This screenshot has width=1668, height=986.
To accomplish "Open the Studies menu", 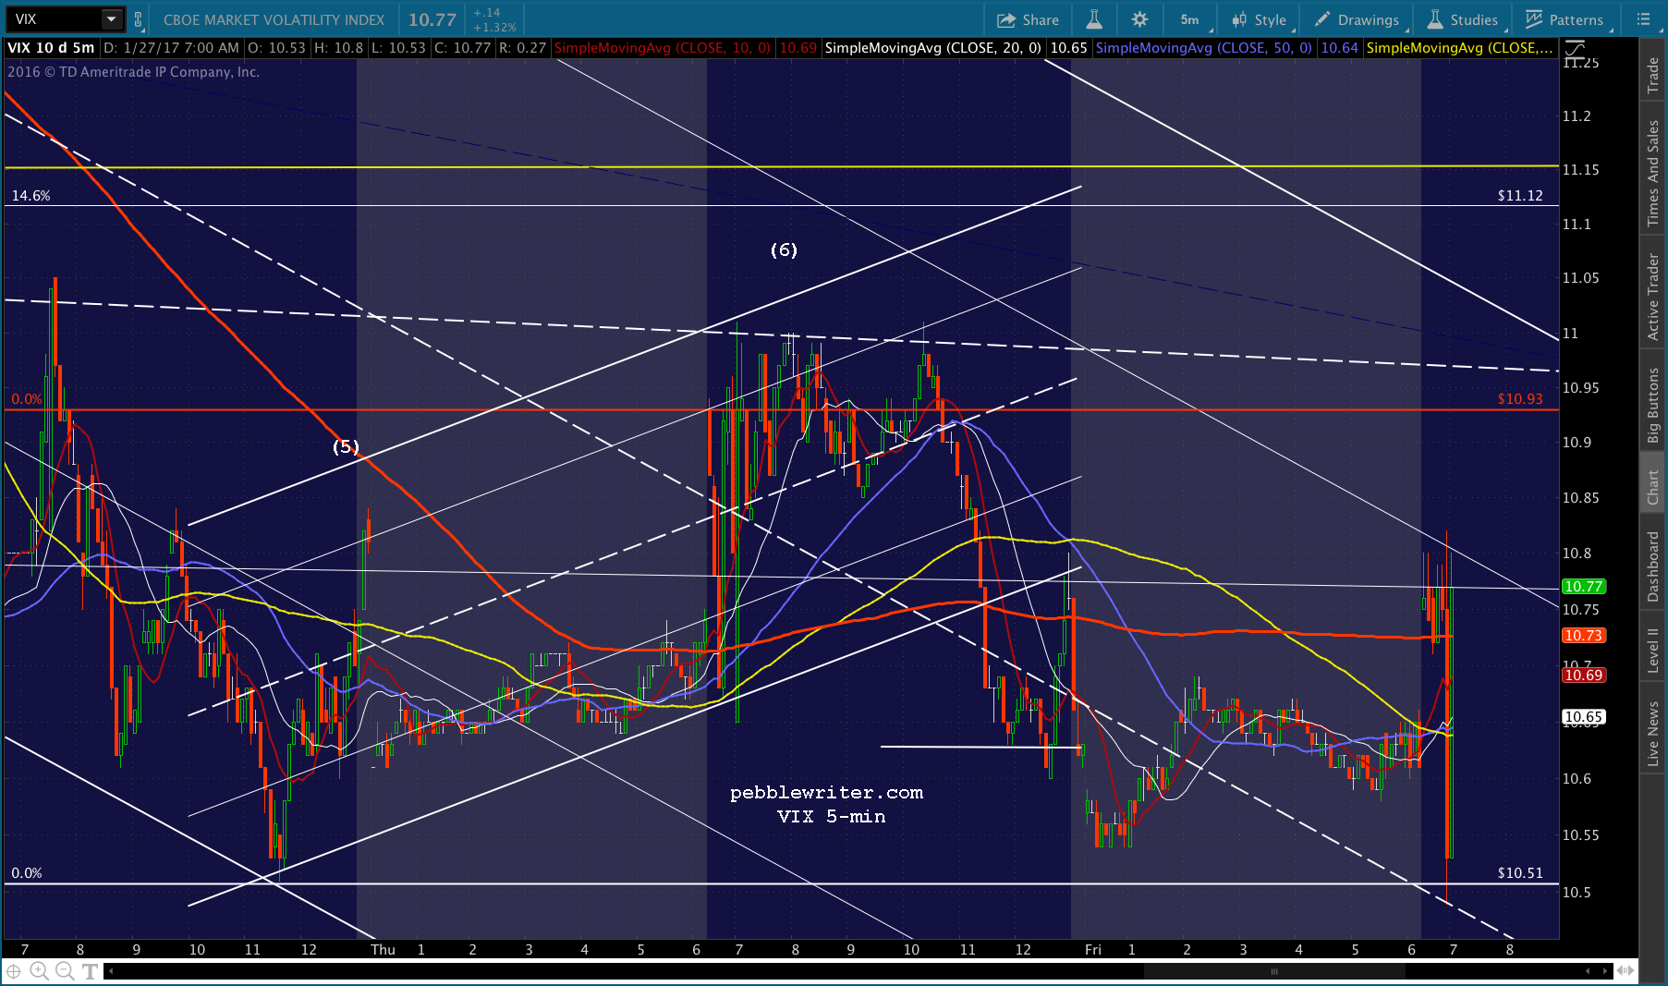I will pyautogui.click(x=1463, y=19).
